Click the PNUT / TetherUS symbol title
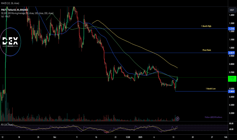 [15, 10]
